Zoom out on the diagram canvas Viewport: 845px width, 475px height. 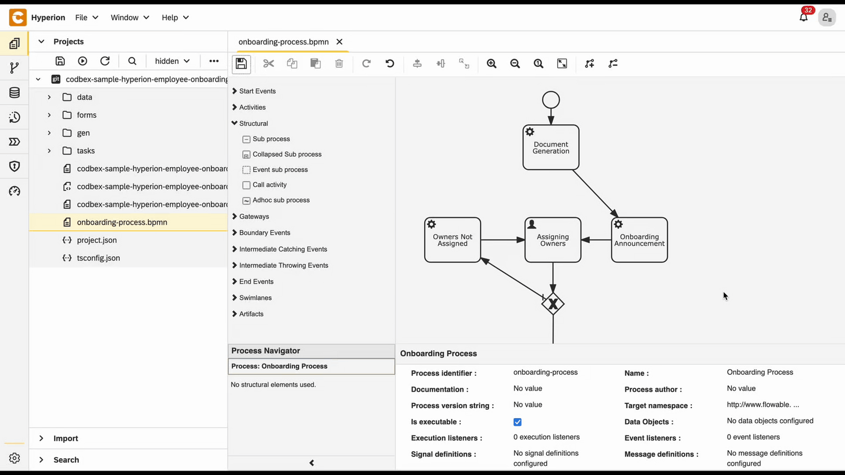[x=515, y=64]
